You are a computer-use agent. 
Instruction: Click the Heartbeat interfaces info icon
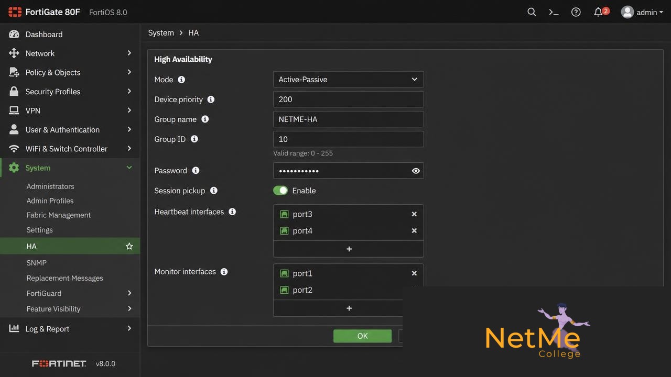pyautogui.click(x=232, y=212)
